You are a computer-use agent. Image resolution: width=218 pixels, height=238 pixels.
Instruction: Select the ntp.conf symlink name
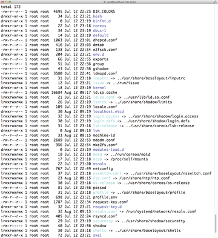coord(102,178)
